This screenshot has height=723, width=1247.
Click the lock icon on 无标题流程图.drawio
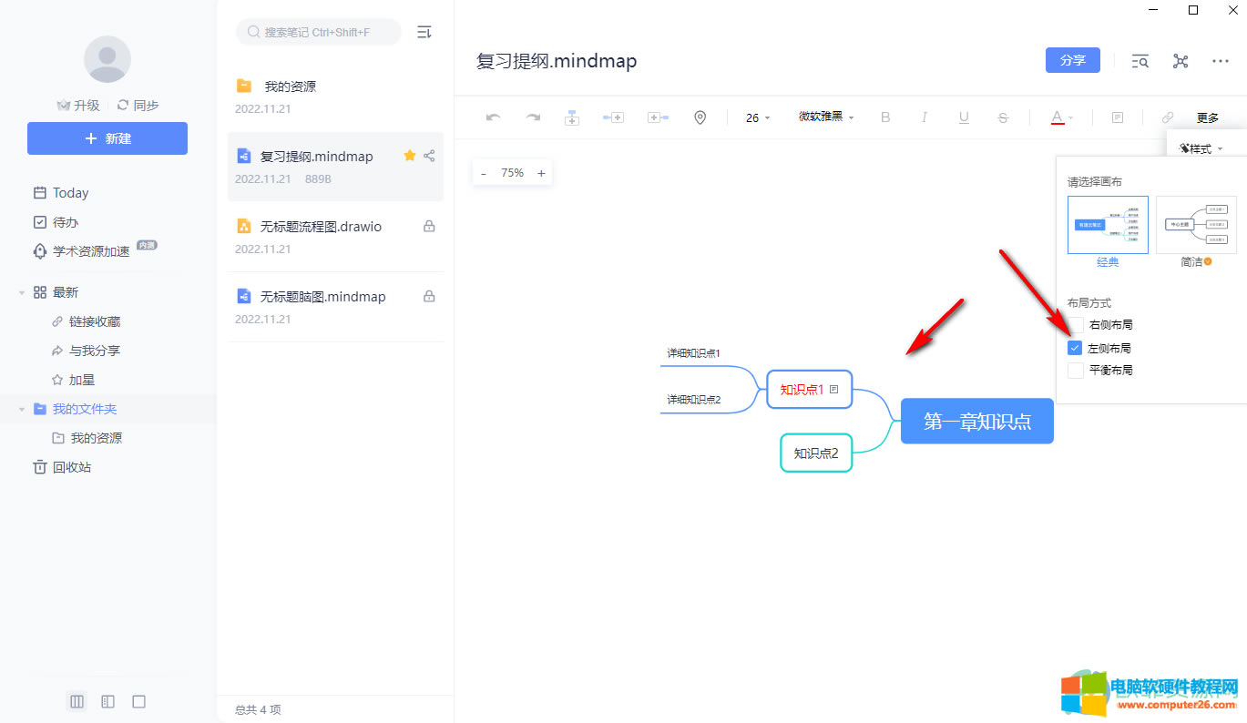tap(429, 226)
